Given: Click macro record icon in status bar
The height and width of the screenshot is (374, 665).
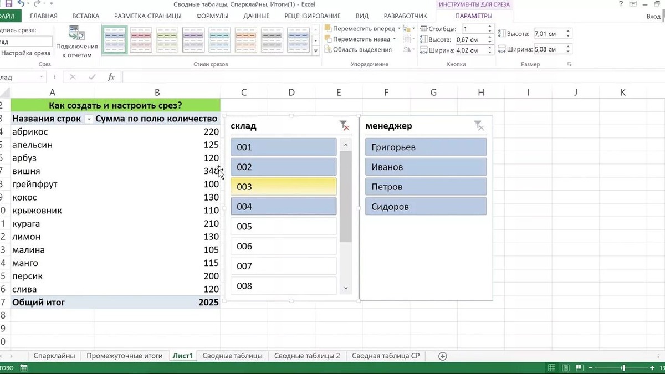Looking at the screenshot, I should [x=24, y=368].
